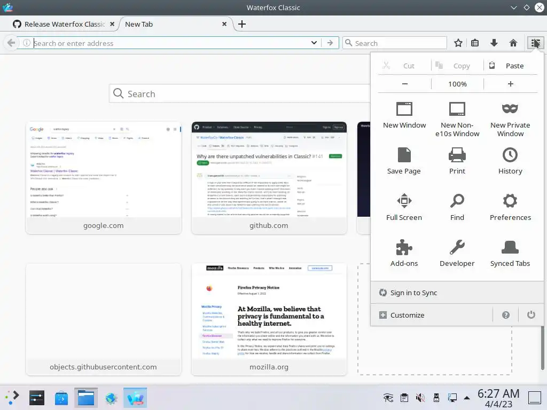The width and height of the screenshot is (547, 410).
Task: Open Synced Tabs
Action: pos(510,254)
